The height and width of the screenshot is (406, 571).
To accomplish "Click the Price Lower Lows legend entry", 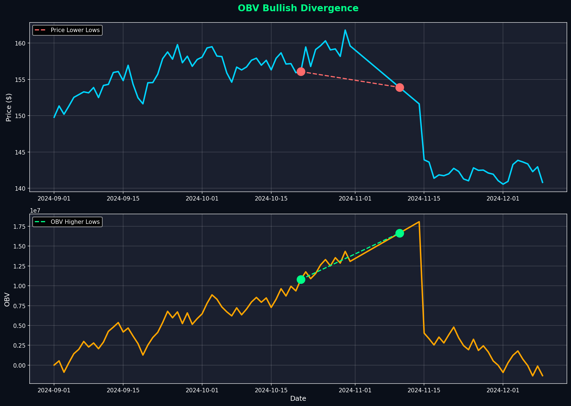I will point(75,30).
